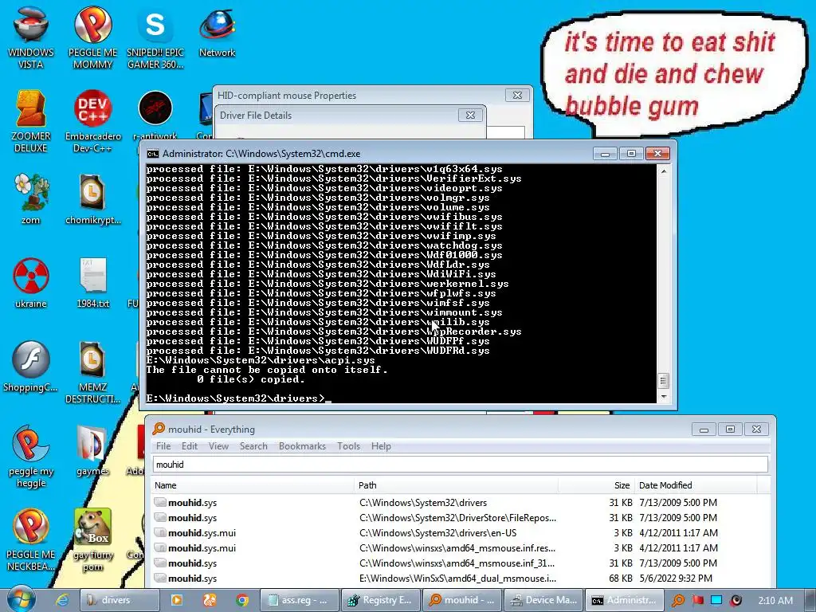Select mouhid.sys in C:\Windows\System32\drivers
Viewport: 816px width, 612px height.
click(x=460, y=503)
